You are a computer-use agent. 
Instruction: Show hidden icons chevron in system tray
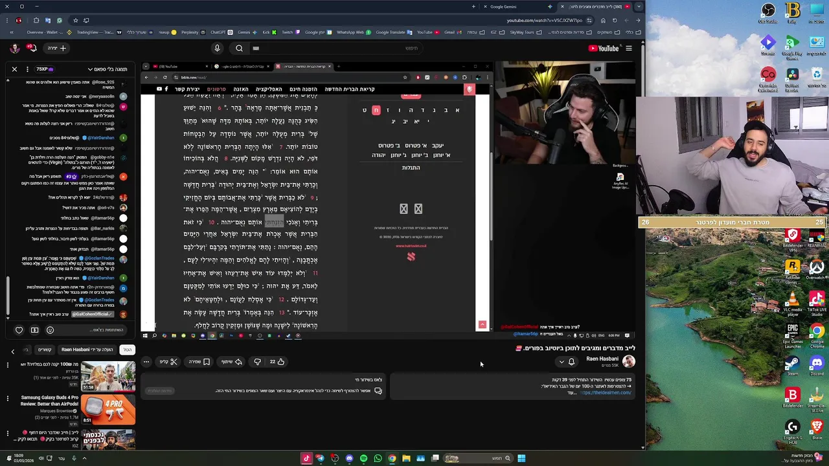[84, 458]
